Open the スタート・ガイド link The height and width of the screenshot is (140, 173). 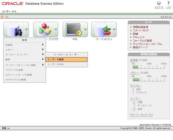click(141, 30)
